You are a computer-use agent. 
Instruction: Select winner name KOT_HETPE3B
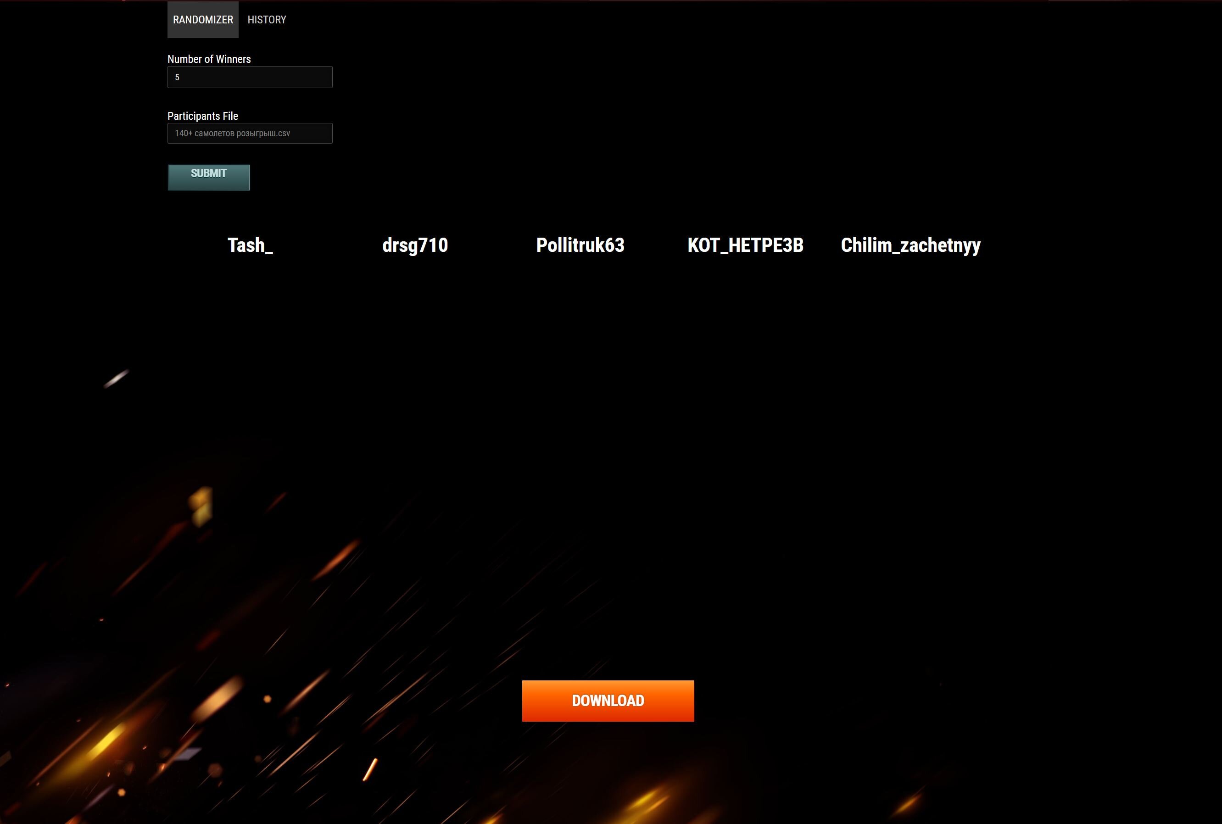click(x=745, y=245)
